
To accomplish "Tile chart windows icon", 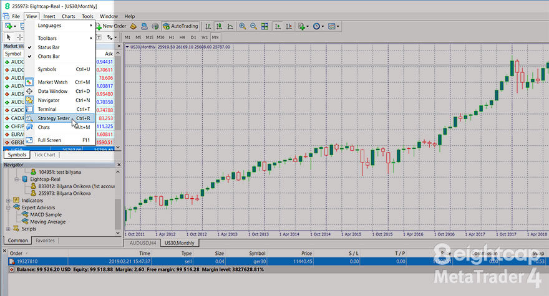I will (265, 26).
